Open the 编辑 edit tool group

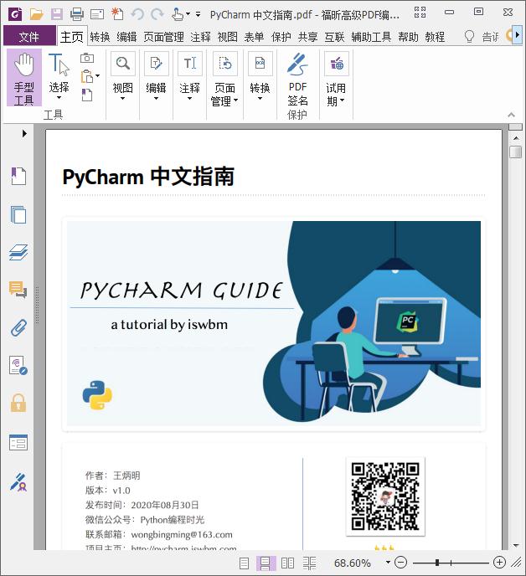click(x=157, y=77)
